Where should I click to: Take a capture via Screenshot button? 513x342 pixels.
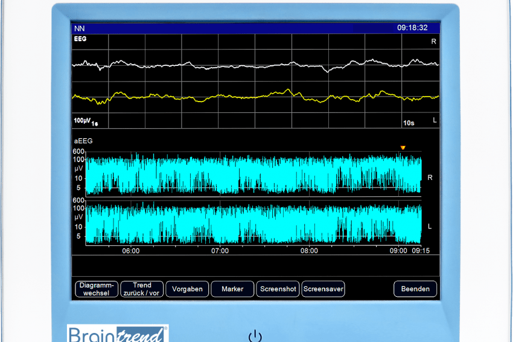click(278, 289)
